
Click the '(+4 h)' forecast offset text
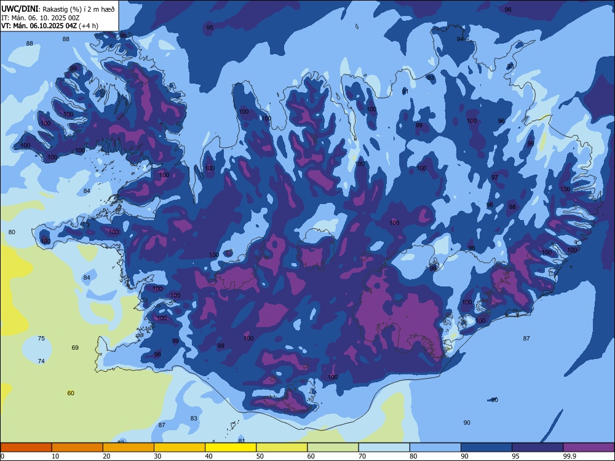click(x=89, y=26)
